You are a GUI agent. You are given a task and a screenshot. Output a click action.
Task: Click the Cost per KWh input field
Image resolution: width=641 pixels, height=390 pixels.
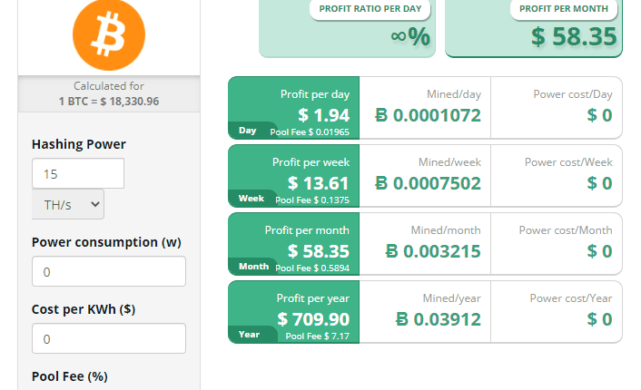click(x=109, y=338)
